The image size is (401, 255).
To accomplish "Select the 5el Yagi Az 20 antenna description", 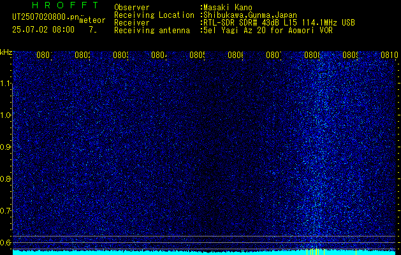I will [268, 31].
